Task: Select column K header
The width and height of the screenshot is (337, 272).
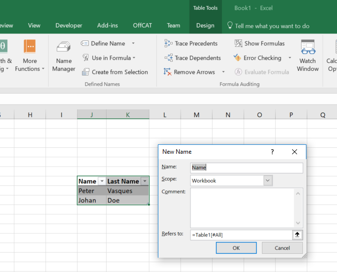Action: click(x=128, y=115)
